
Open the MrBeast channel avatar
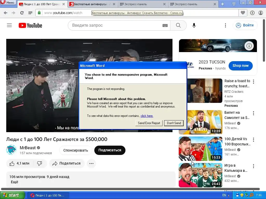click(11, 150)
